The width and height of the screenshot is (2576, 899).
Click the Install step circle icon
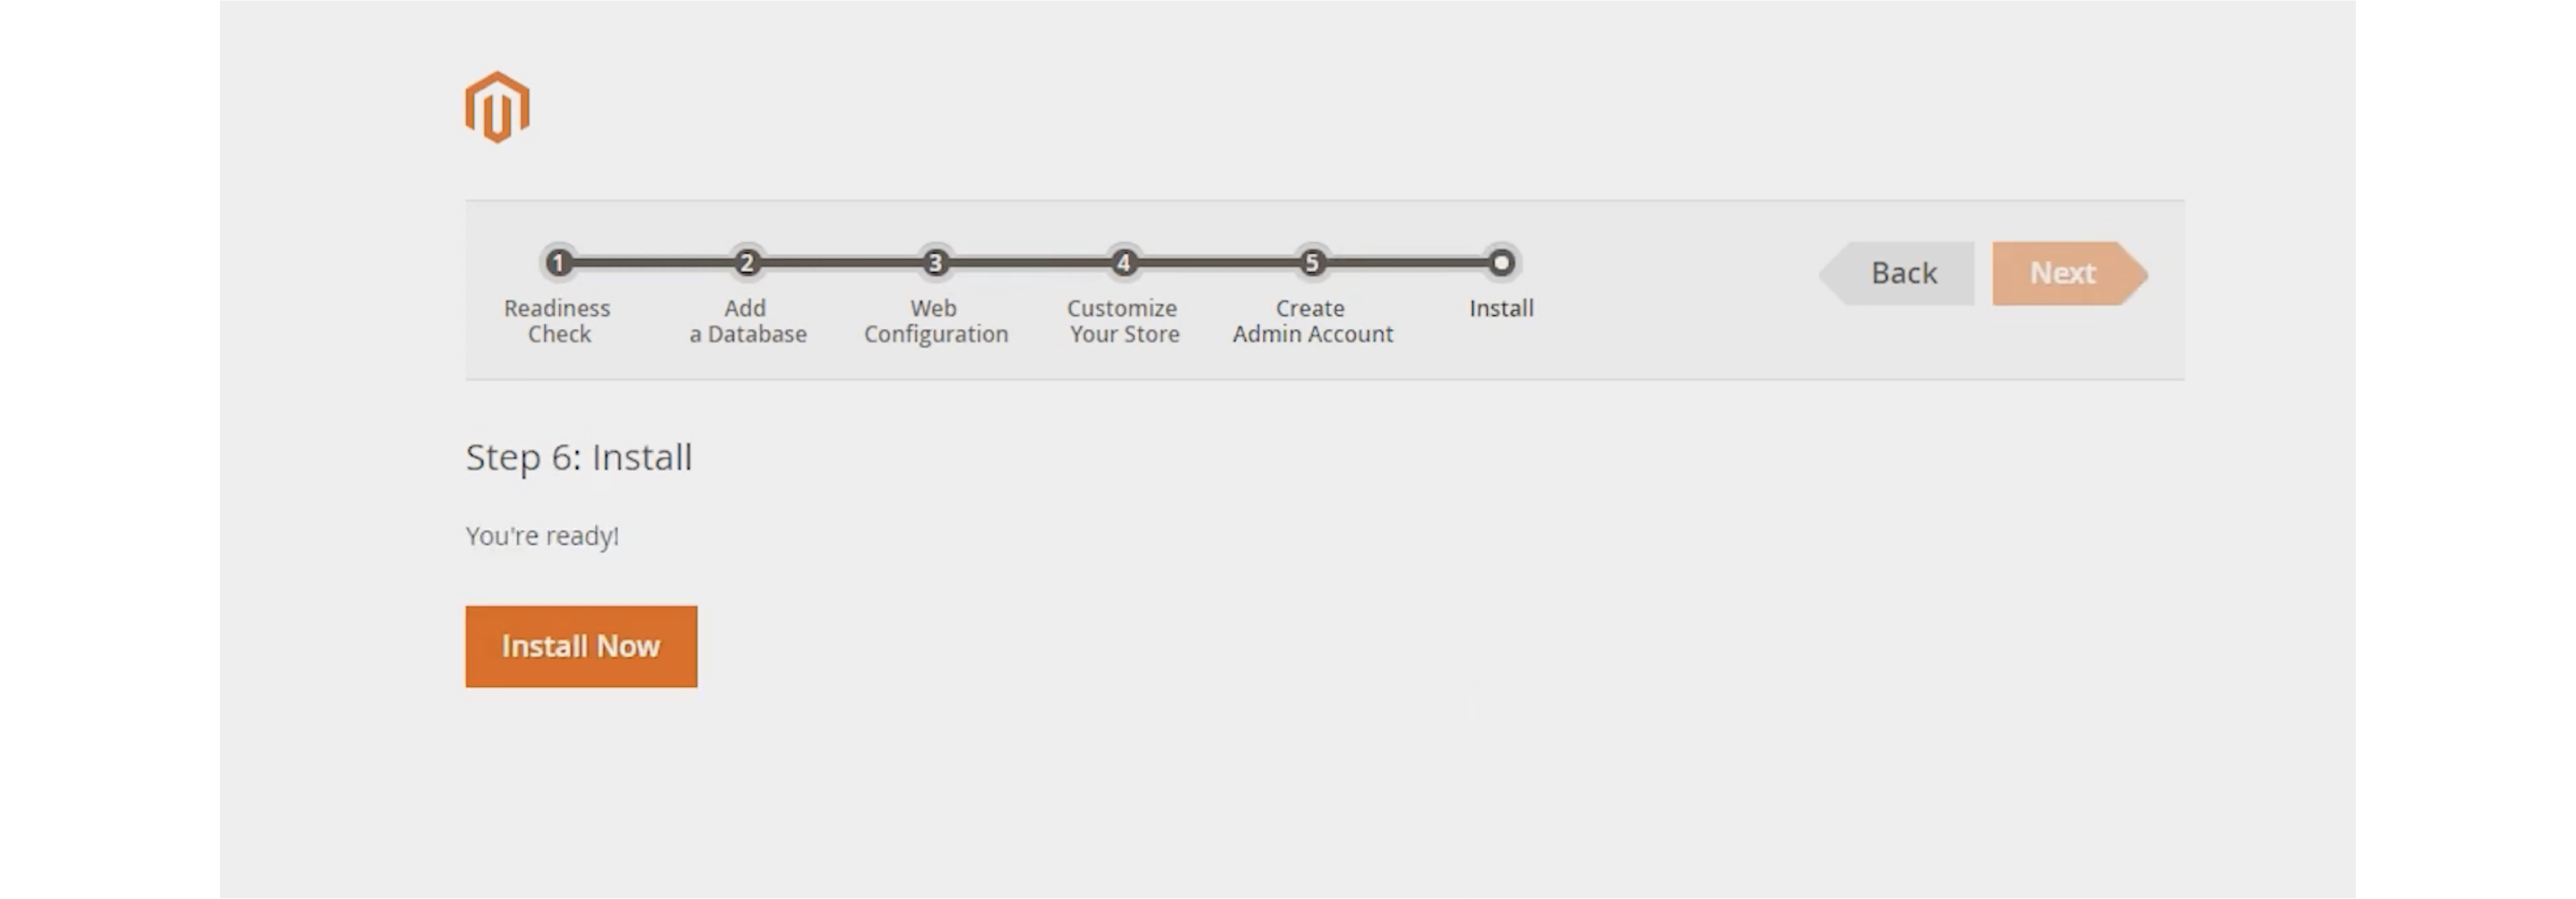[x=1499, y=262]
